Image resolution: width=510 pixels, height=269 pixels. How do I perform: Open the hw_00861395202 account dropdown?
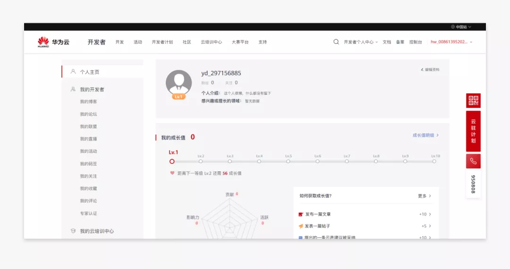point(451,42)
